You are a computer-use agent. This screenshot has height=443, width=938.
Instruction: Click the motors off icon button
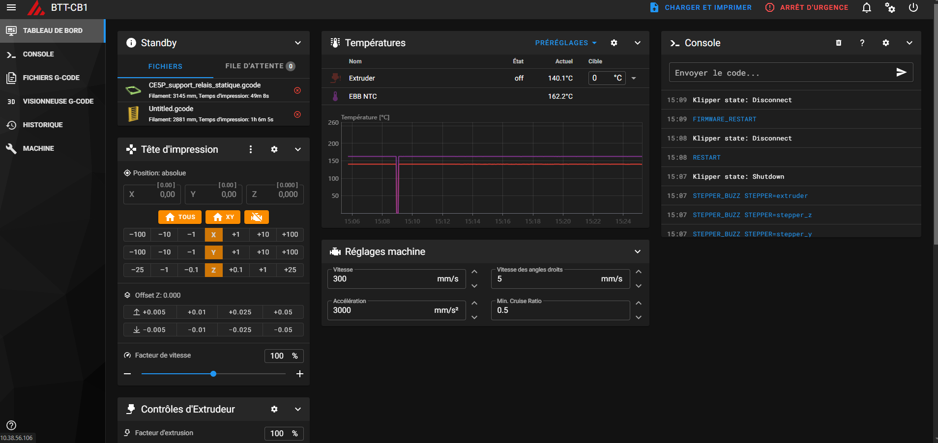[256, 217]
